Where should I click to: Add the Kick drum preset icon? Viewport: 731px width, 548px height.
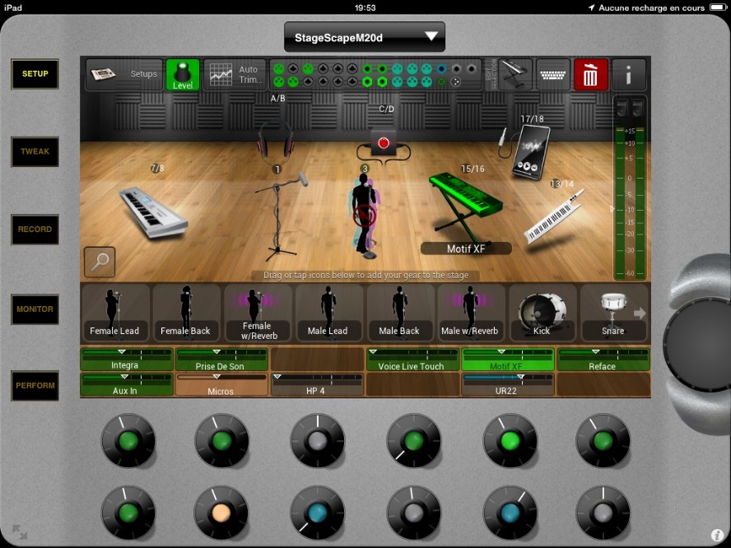tap(542, 313)
